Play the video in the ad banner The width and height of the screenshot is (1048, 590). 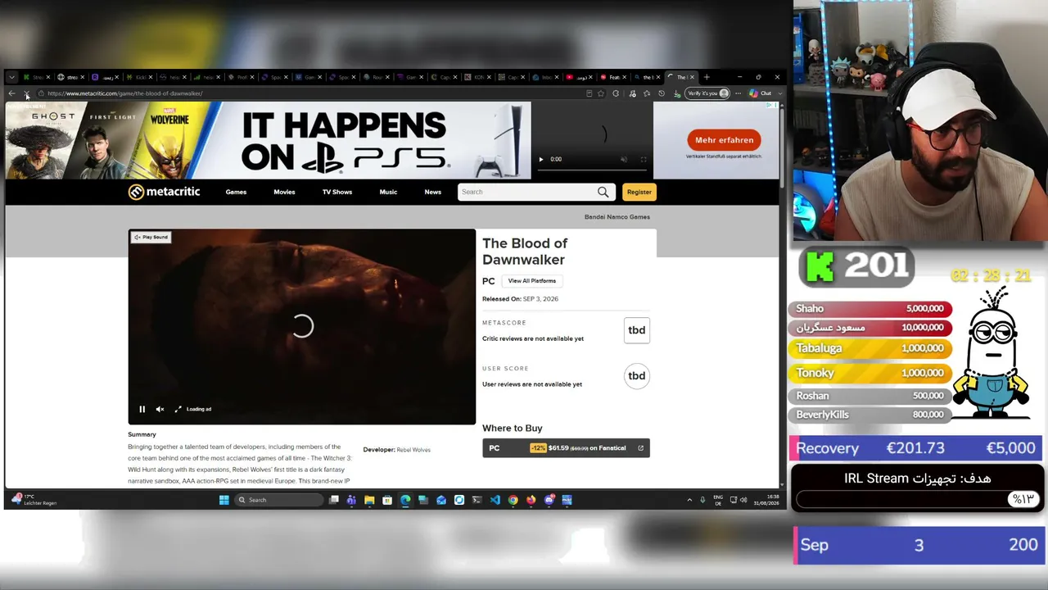(x=540, y=159)
